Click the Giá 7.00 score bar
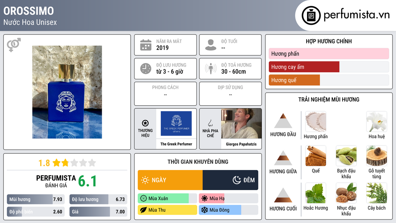Image resolution: width=396 pixels, height=223 pixels. click(x=98, y=212)
